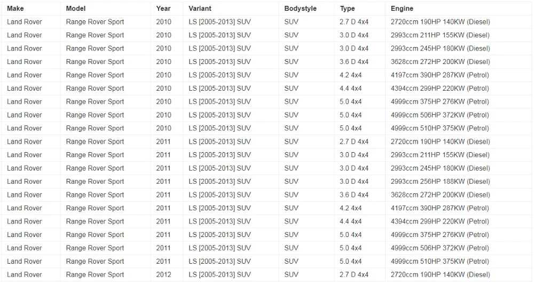Click the 2010 row's 506HP 372KW Petrol engine
Image resolution: width=534 pixels, height=284 pixels.
point(439,115)
